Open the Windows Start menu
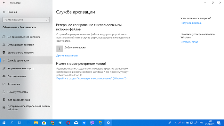The image size is (224, 126). pyautogui.click(x=4, y=123)
